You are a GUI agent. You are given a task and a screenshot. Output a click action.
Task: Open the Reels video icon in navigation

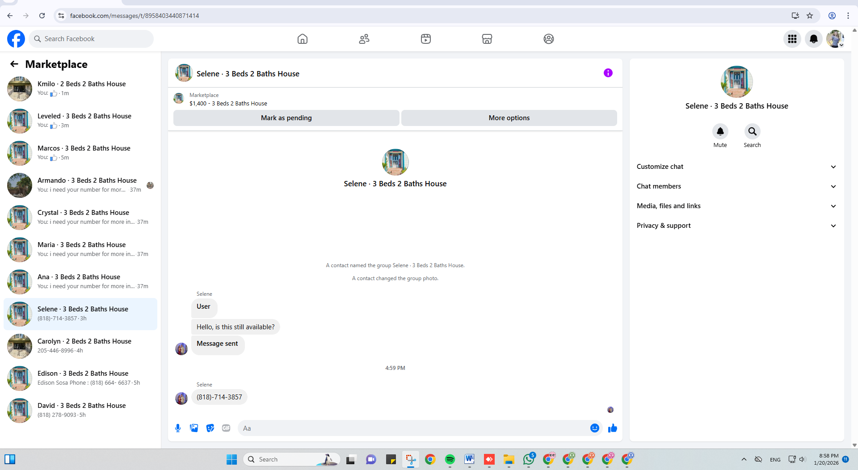point(426,39)
